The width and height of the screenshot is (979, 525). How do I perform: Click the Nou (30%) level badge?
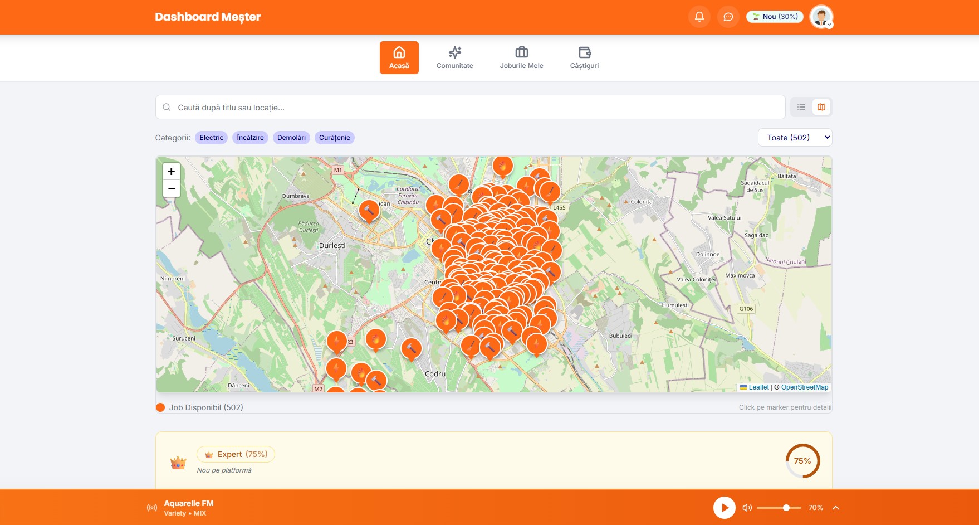pos(775,16)
